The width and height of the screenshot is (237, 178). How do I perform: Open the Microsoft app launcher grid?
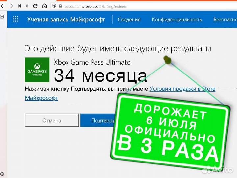pyautogui.click(x=15, y=19)
